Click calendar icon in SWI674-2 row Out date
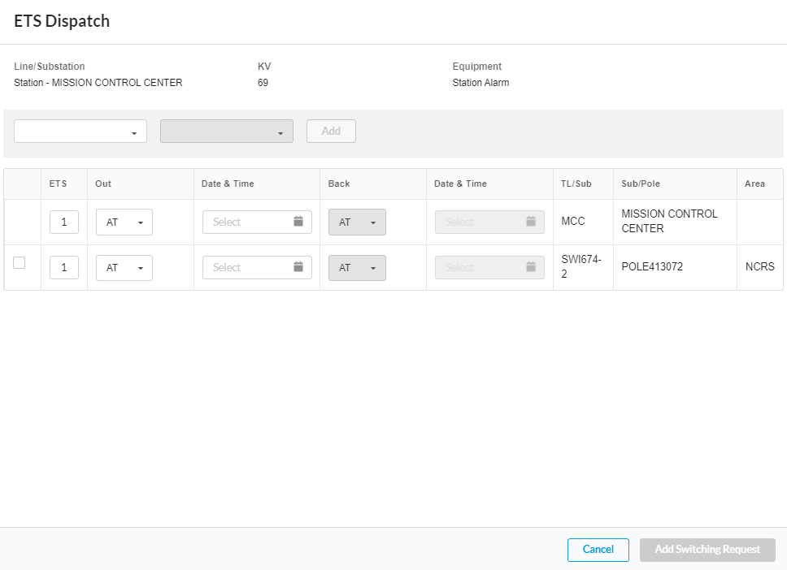Screen dimensions: 787x570 pos(298,267)
